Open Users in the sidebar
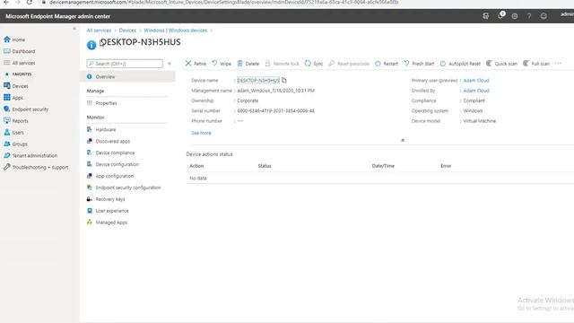 pyautogui.click(x=14, y=133)
